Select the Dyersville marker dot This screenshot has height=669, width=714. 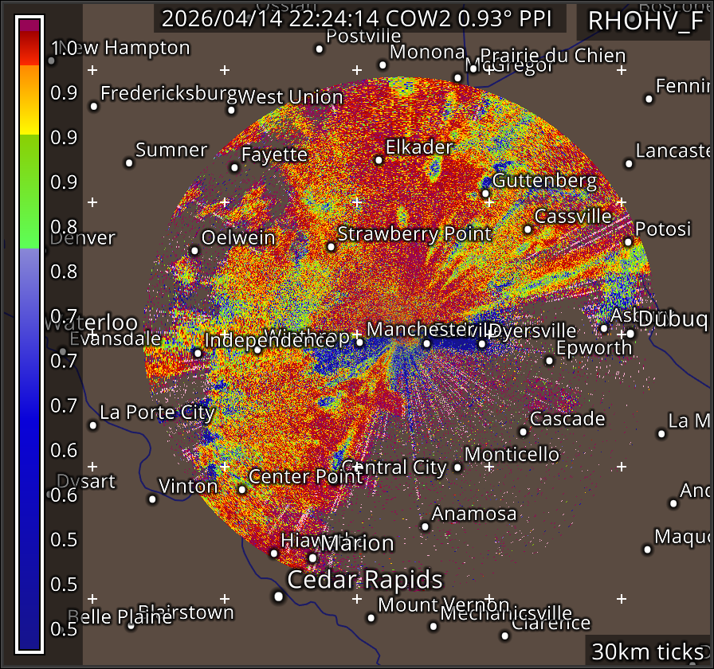pyautogui.click(x=482, y=344)
